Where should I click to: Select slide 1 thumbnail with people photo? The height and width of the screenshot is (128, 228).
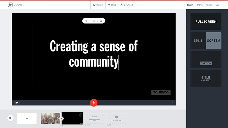pyautogui.click(x=50, y=118)
